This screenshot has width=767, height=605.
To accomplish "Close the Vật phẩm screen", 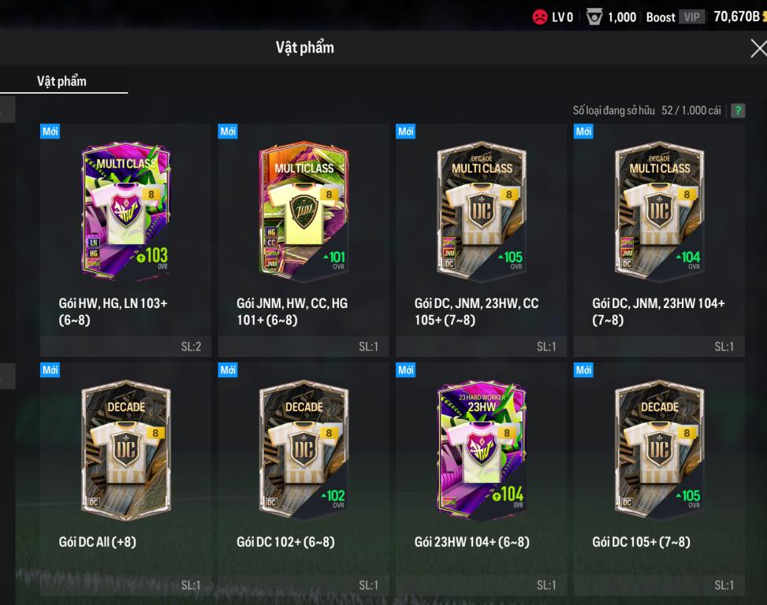I will (758, 48).
